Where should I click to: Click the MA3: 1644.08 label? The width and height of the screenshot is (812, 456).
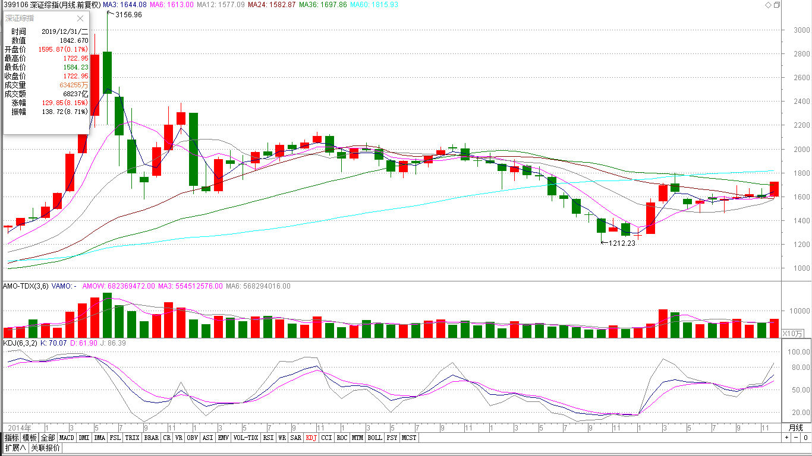pos(124,5)
